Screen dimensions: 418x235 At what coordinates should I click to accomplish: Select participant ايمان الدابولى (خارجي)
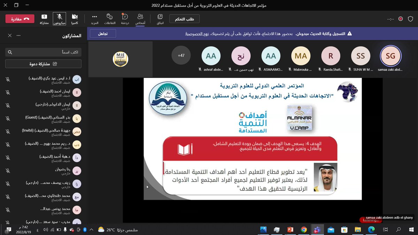[43, 106]
